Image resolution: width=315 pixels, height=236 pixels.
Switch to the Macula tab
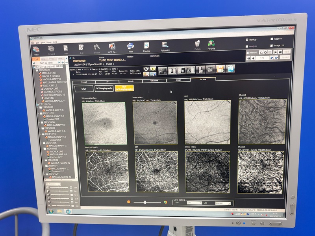click(x=131, y=81)
